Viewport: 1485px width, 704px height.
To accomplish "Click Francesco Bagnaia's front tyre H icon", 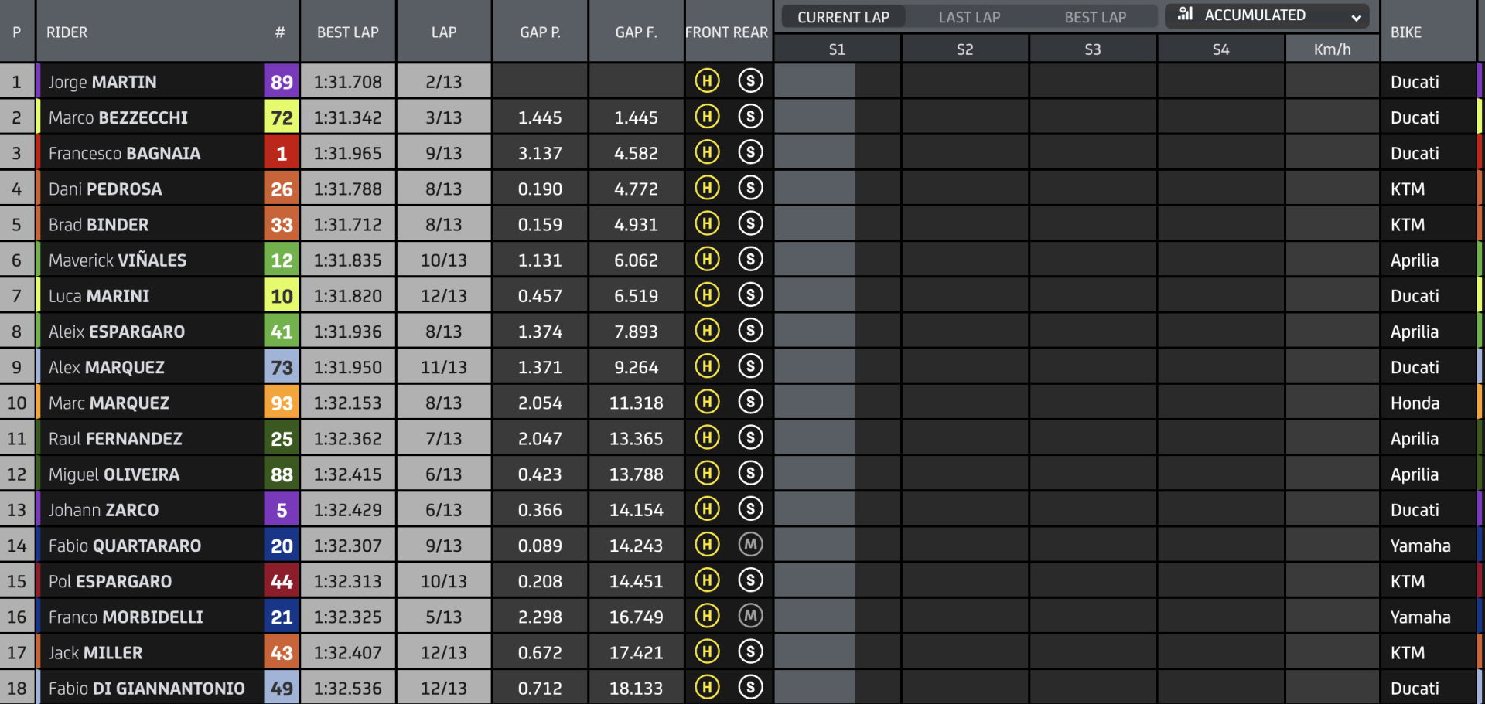I will [x=707, y=151].
